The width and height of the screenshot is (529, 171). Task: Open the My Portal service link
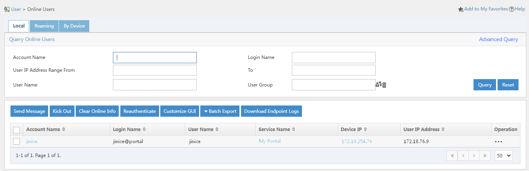pyautogui.click(x=270, y=141)
